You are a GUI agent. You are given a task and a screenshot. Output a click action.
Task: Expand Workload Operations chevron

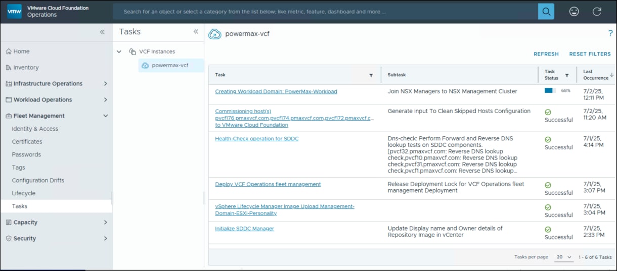click(105, 100)
